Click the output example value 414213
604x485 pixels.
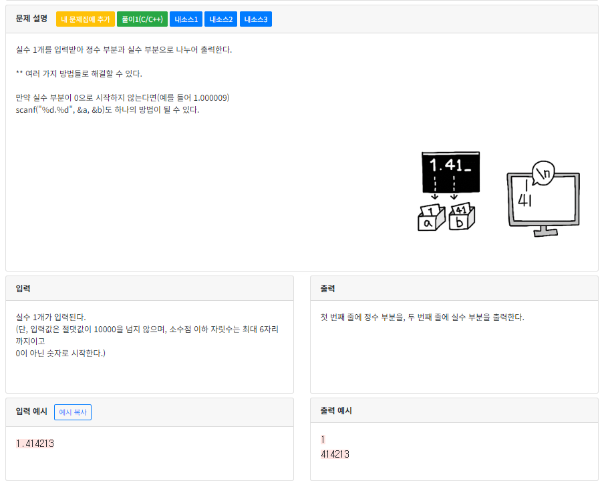point(335,454)
